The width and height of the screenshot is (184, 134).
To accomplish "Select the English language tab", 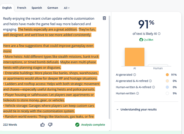I will (7, 8).
